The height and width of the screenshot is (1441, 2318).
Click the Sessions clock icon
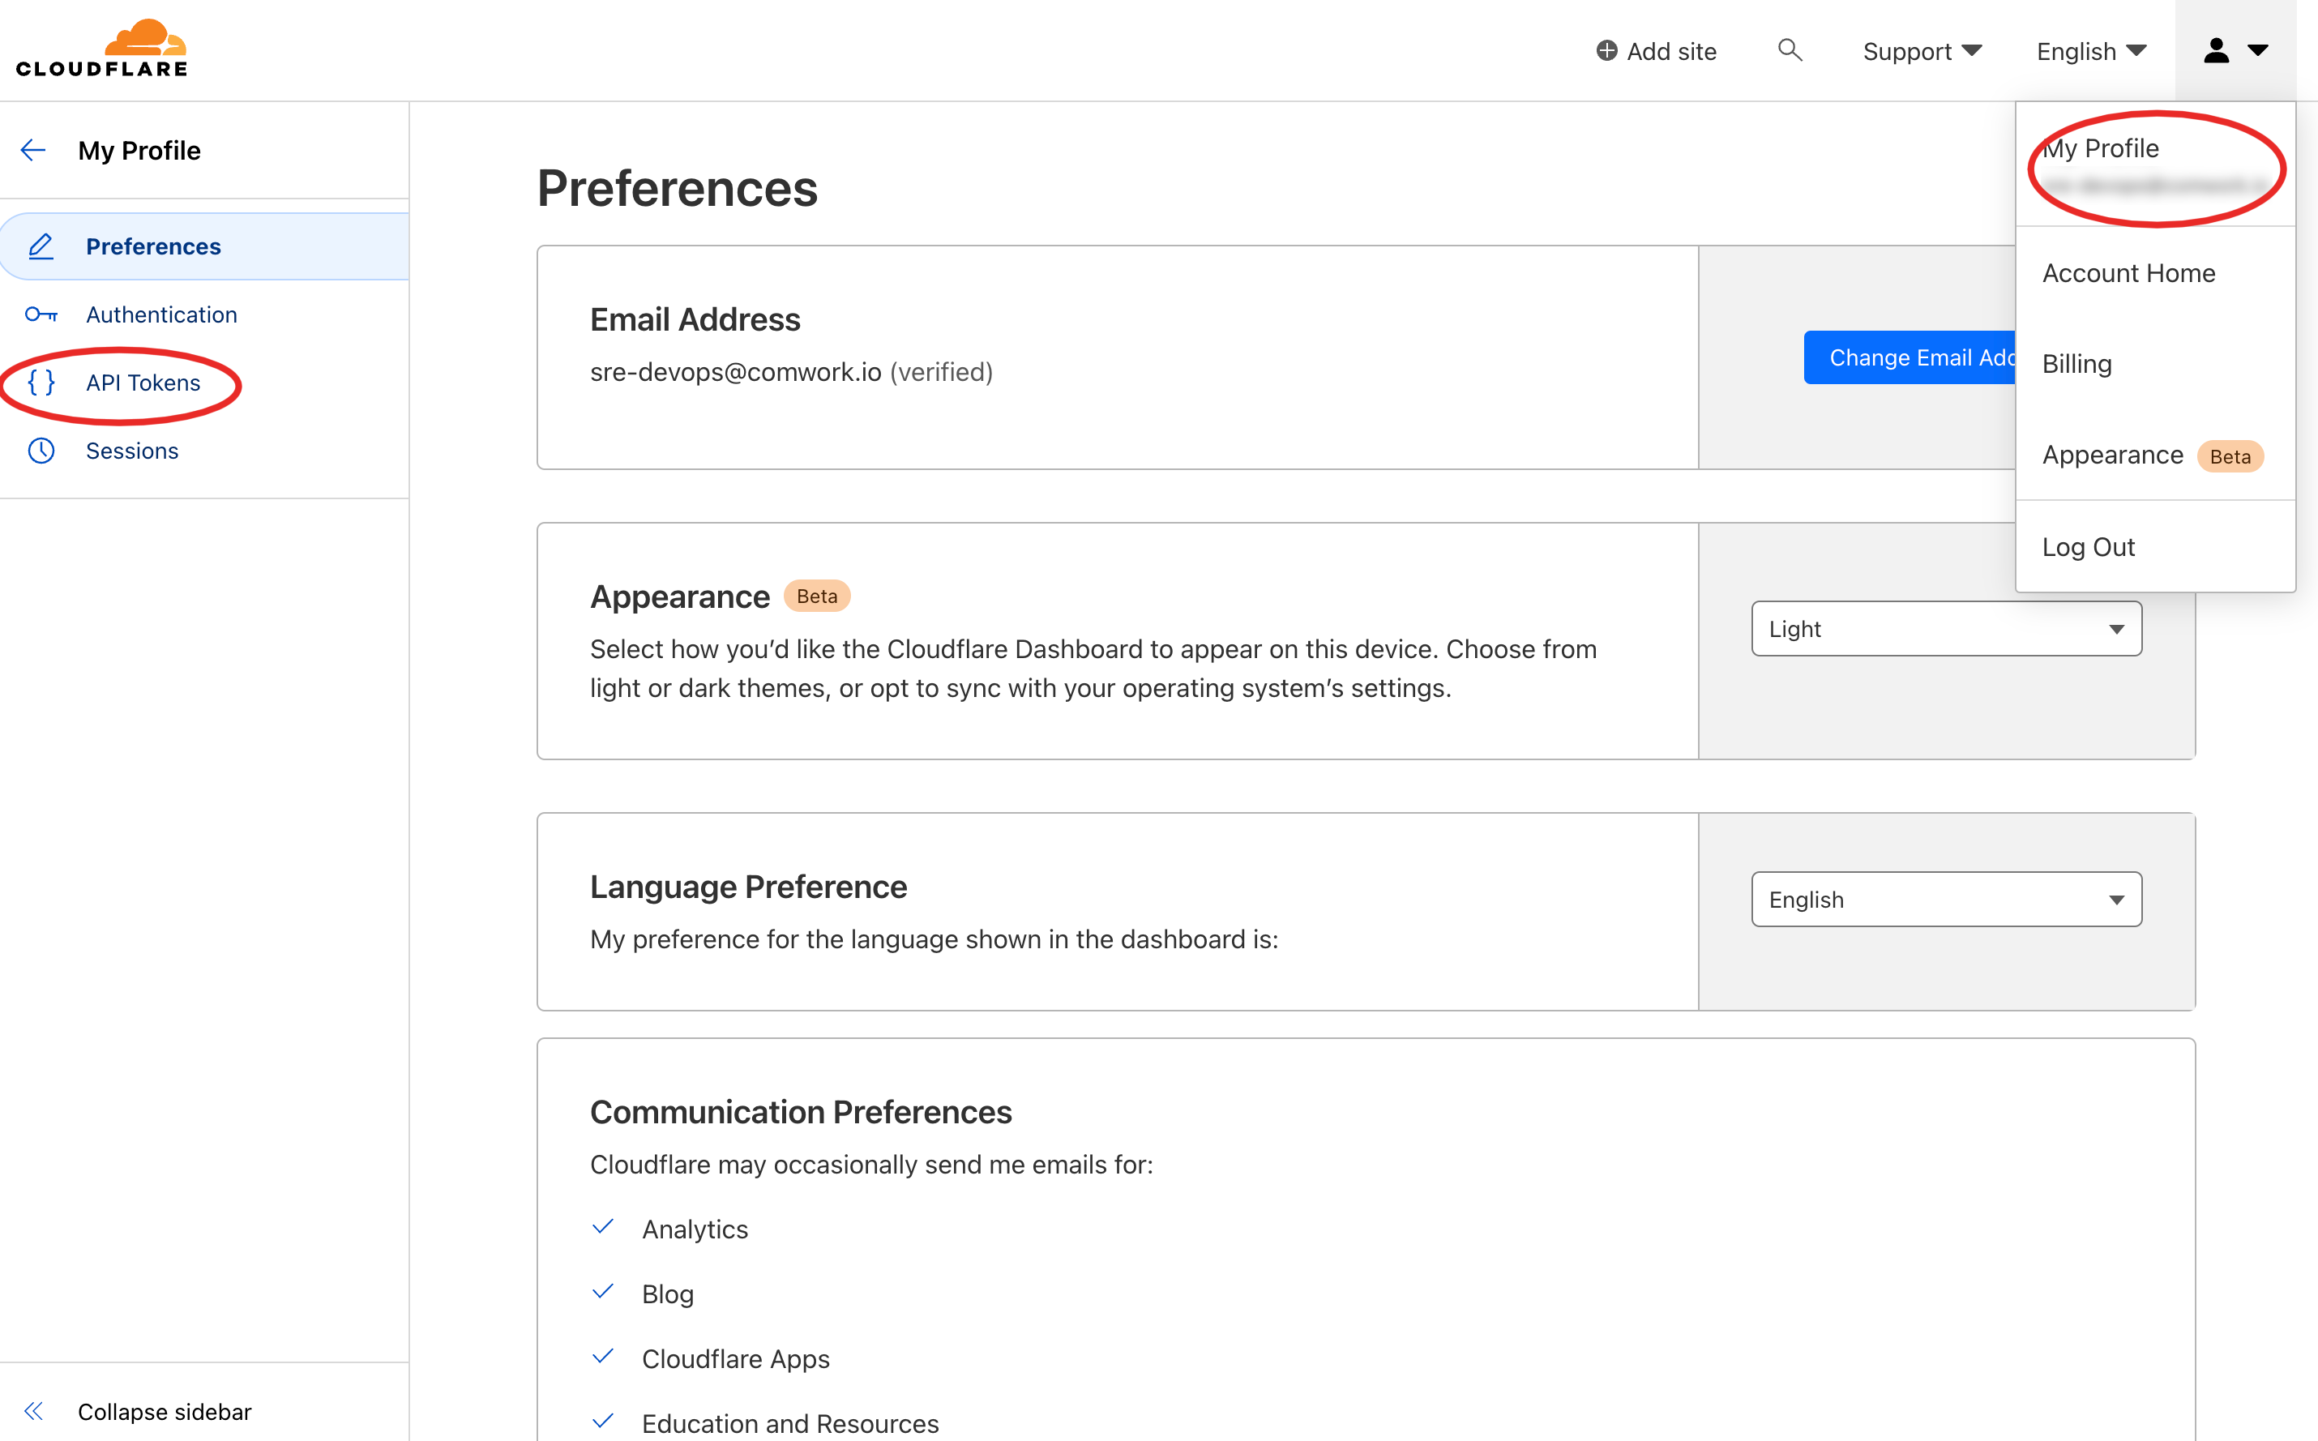(x=41, y=451)
